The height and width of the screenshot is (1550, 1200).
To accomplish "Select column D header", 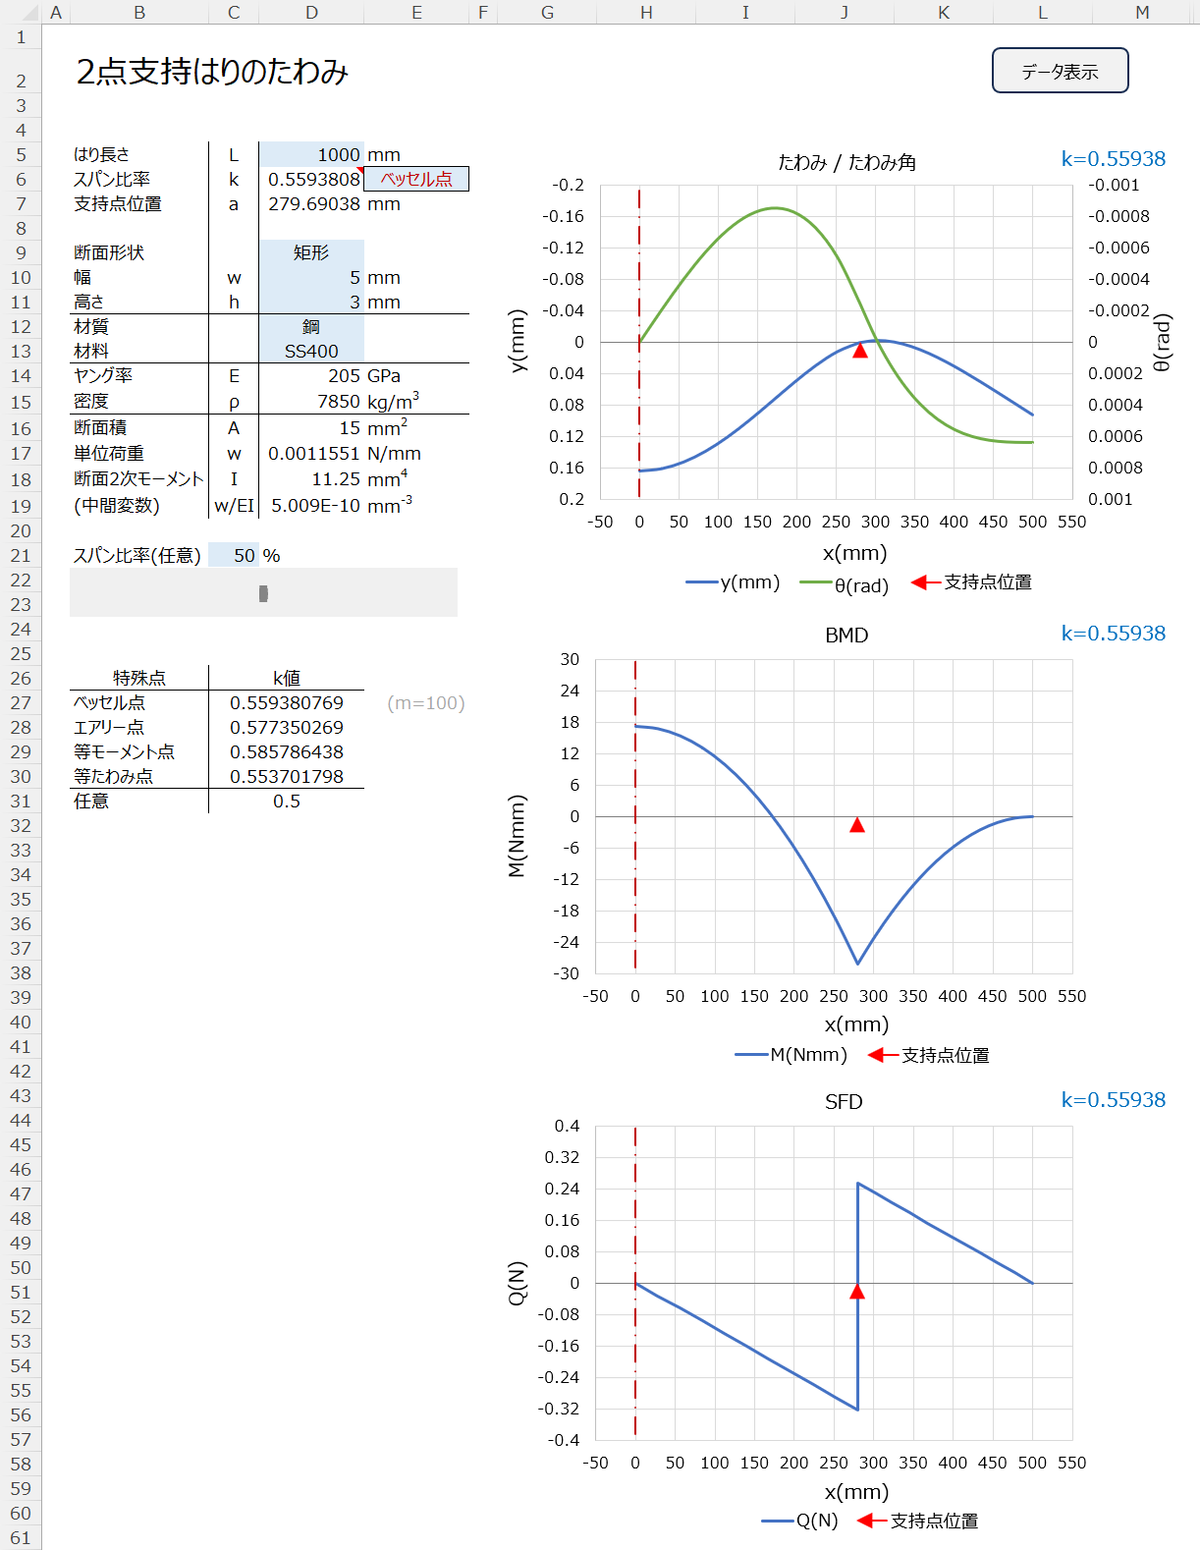I will point(311,12).
